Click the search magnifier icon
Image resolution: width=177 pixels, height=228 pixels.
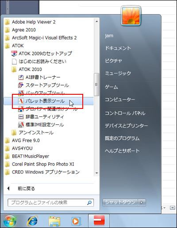coord(89,203)
